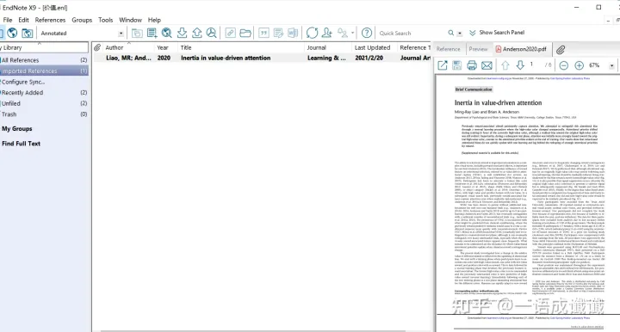Click the print PDF icon

472,65
